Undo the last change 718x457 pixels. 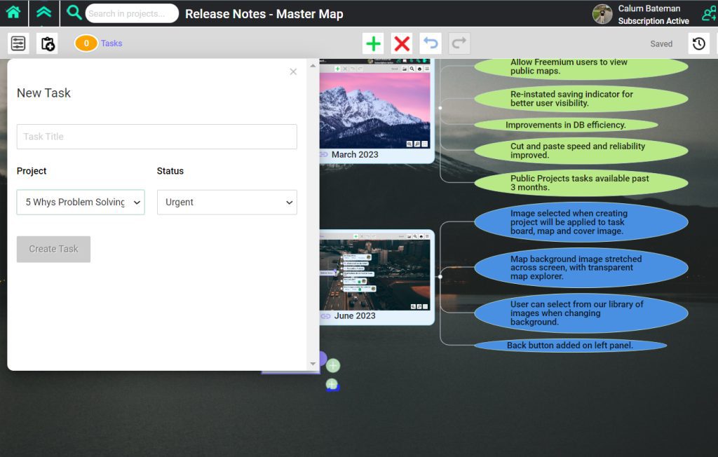point(431,43)
